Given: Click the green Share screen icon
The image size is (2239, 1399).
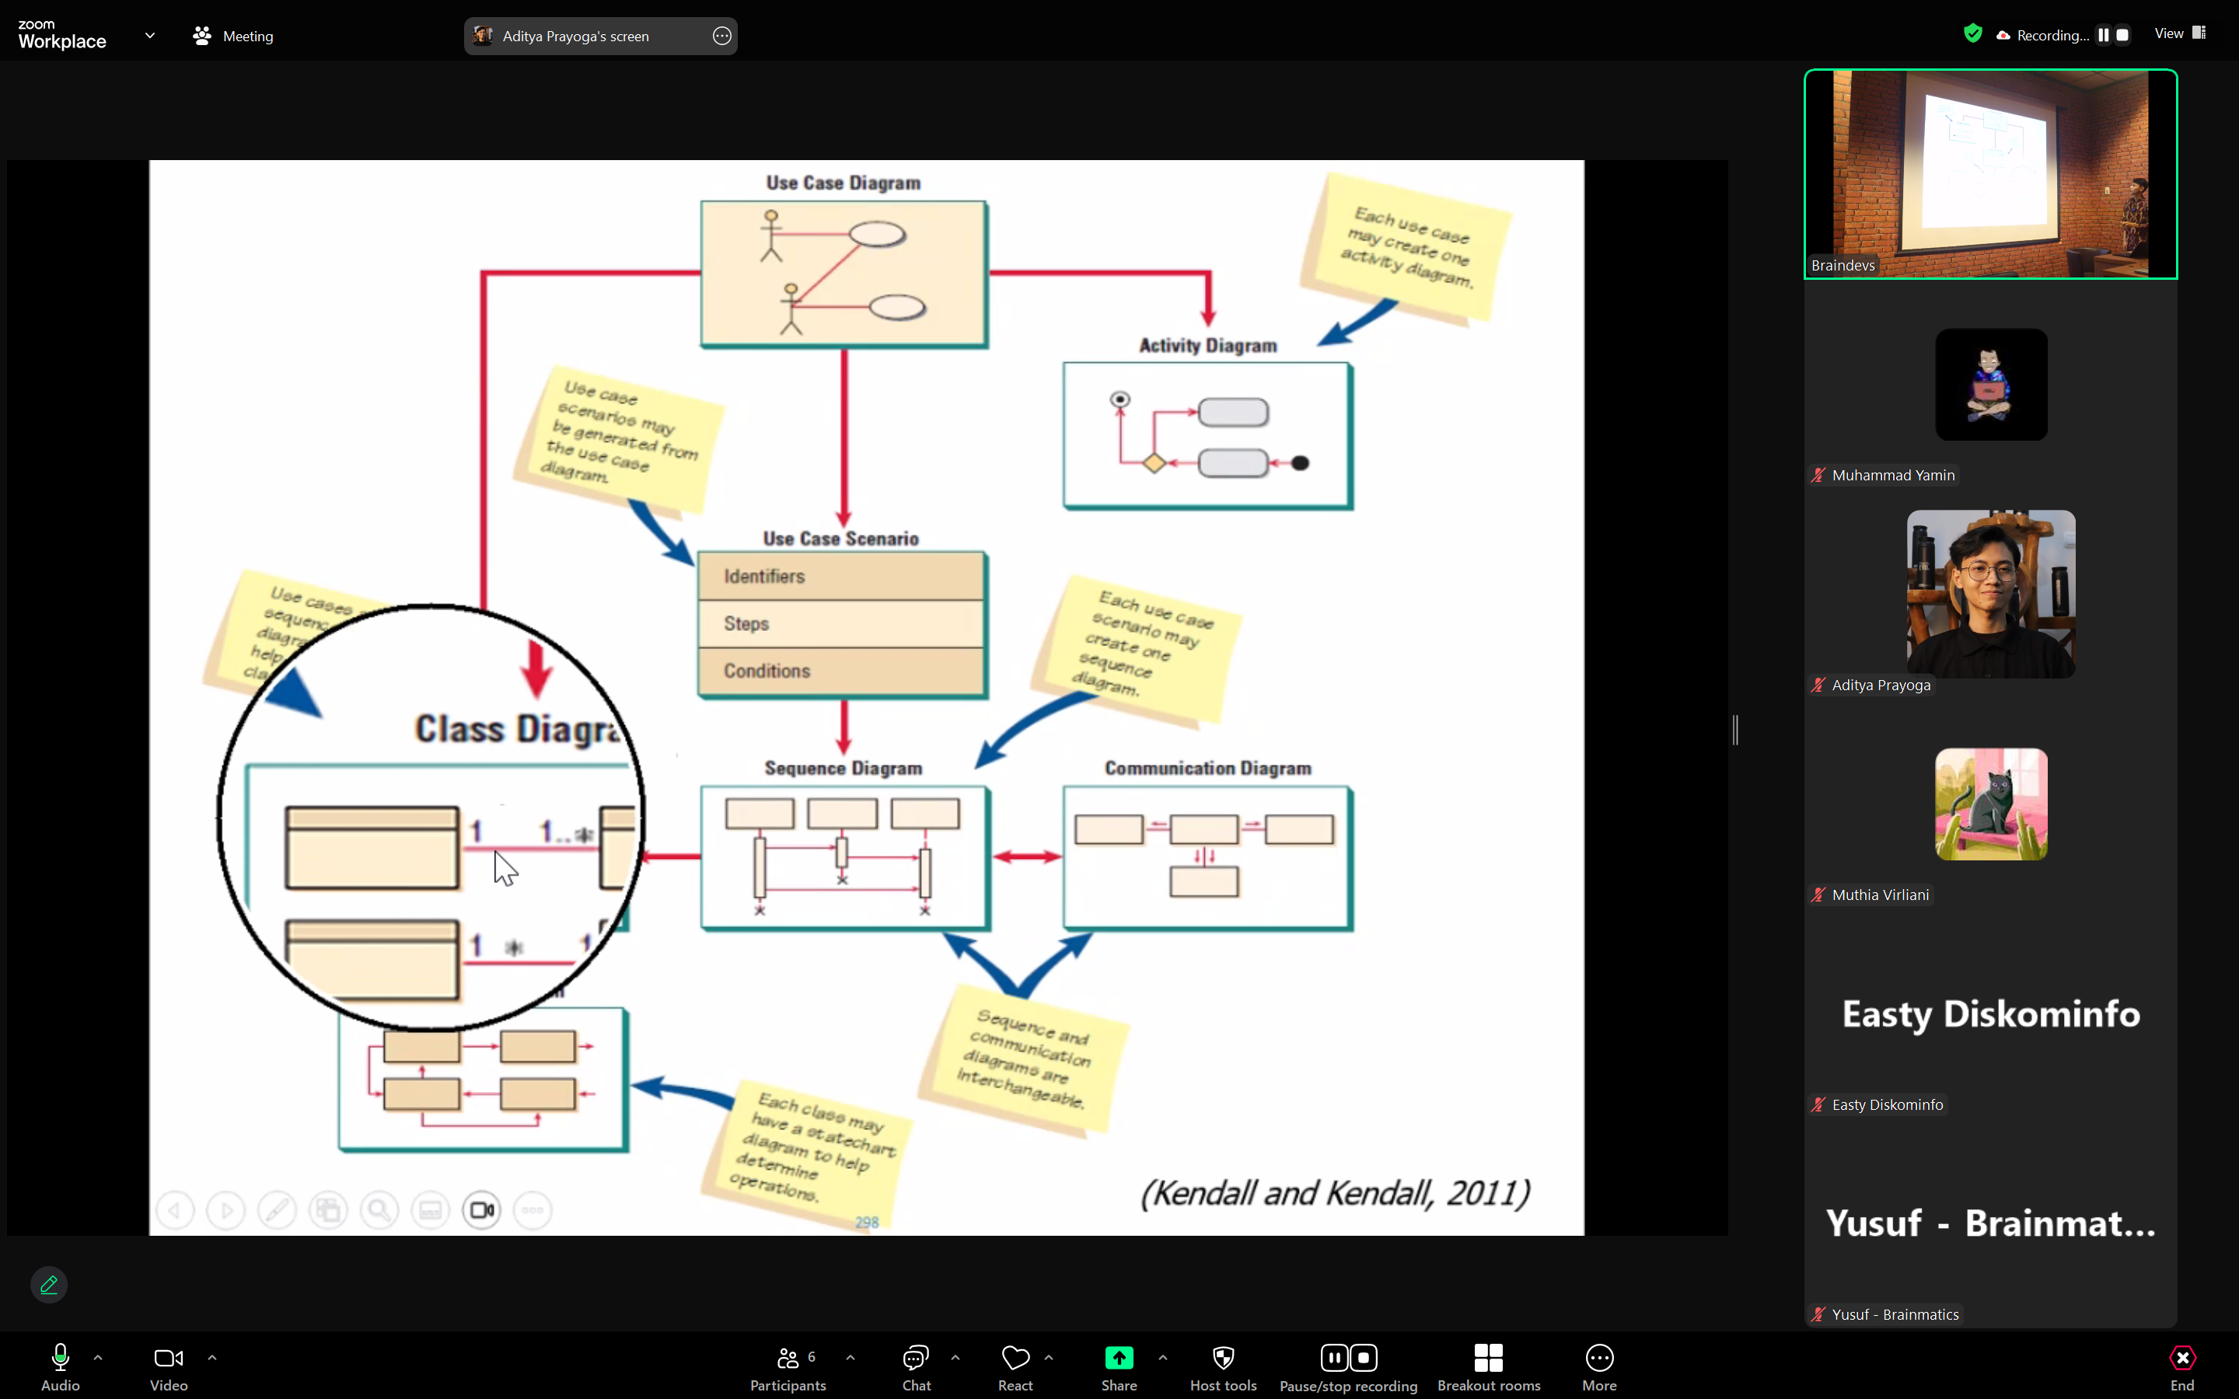Looking at the screenshot, I should (1119, 1357).
